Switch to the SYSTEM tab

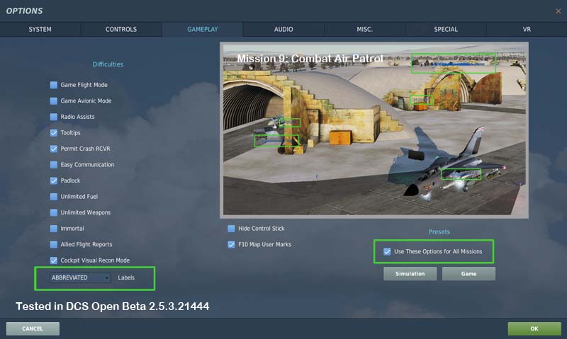40,29
